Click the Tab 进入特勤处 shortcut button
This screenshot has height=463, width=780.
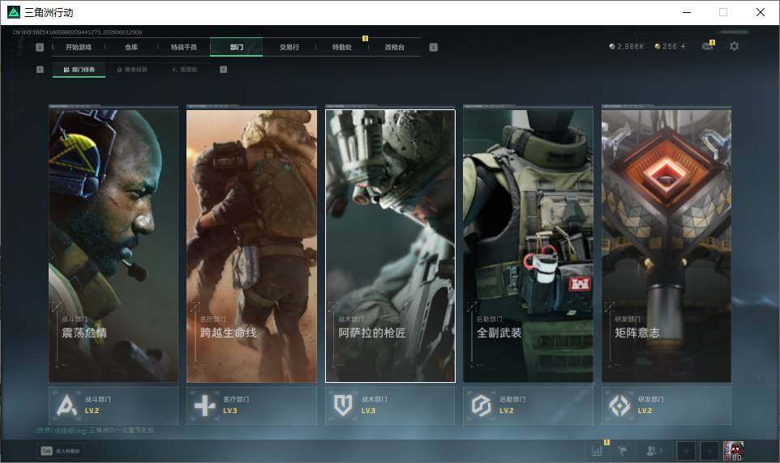tap(61, 451)
